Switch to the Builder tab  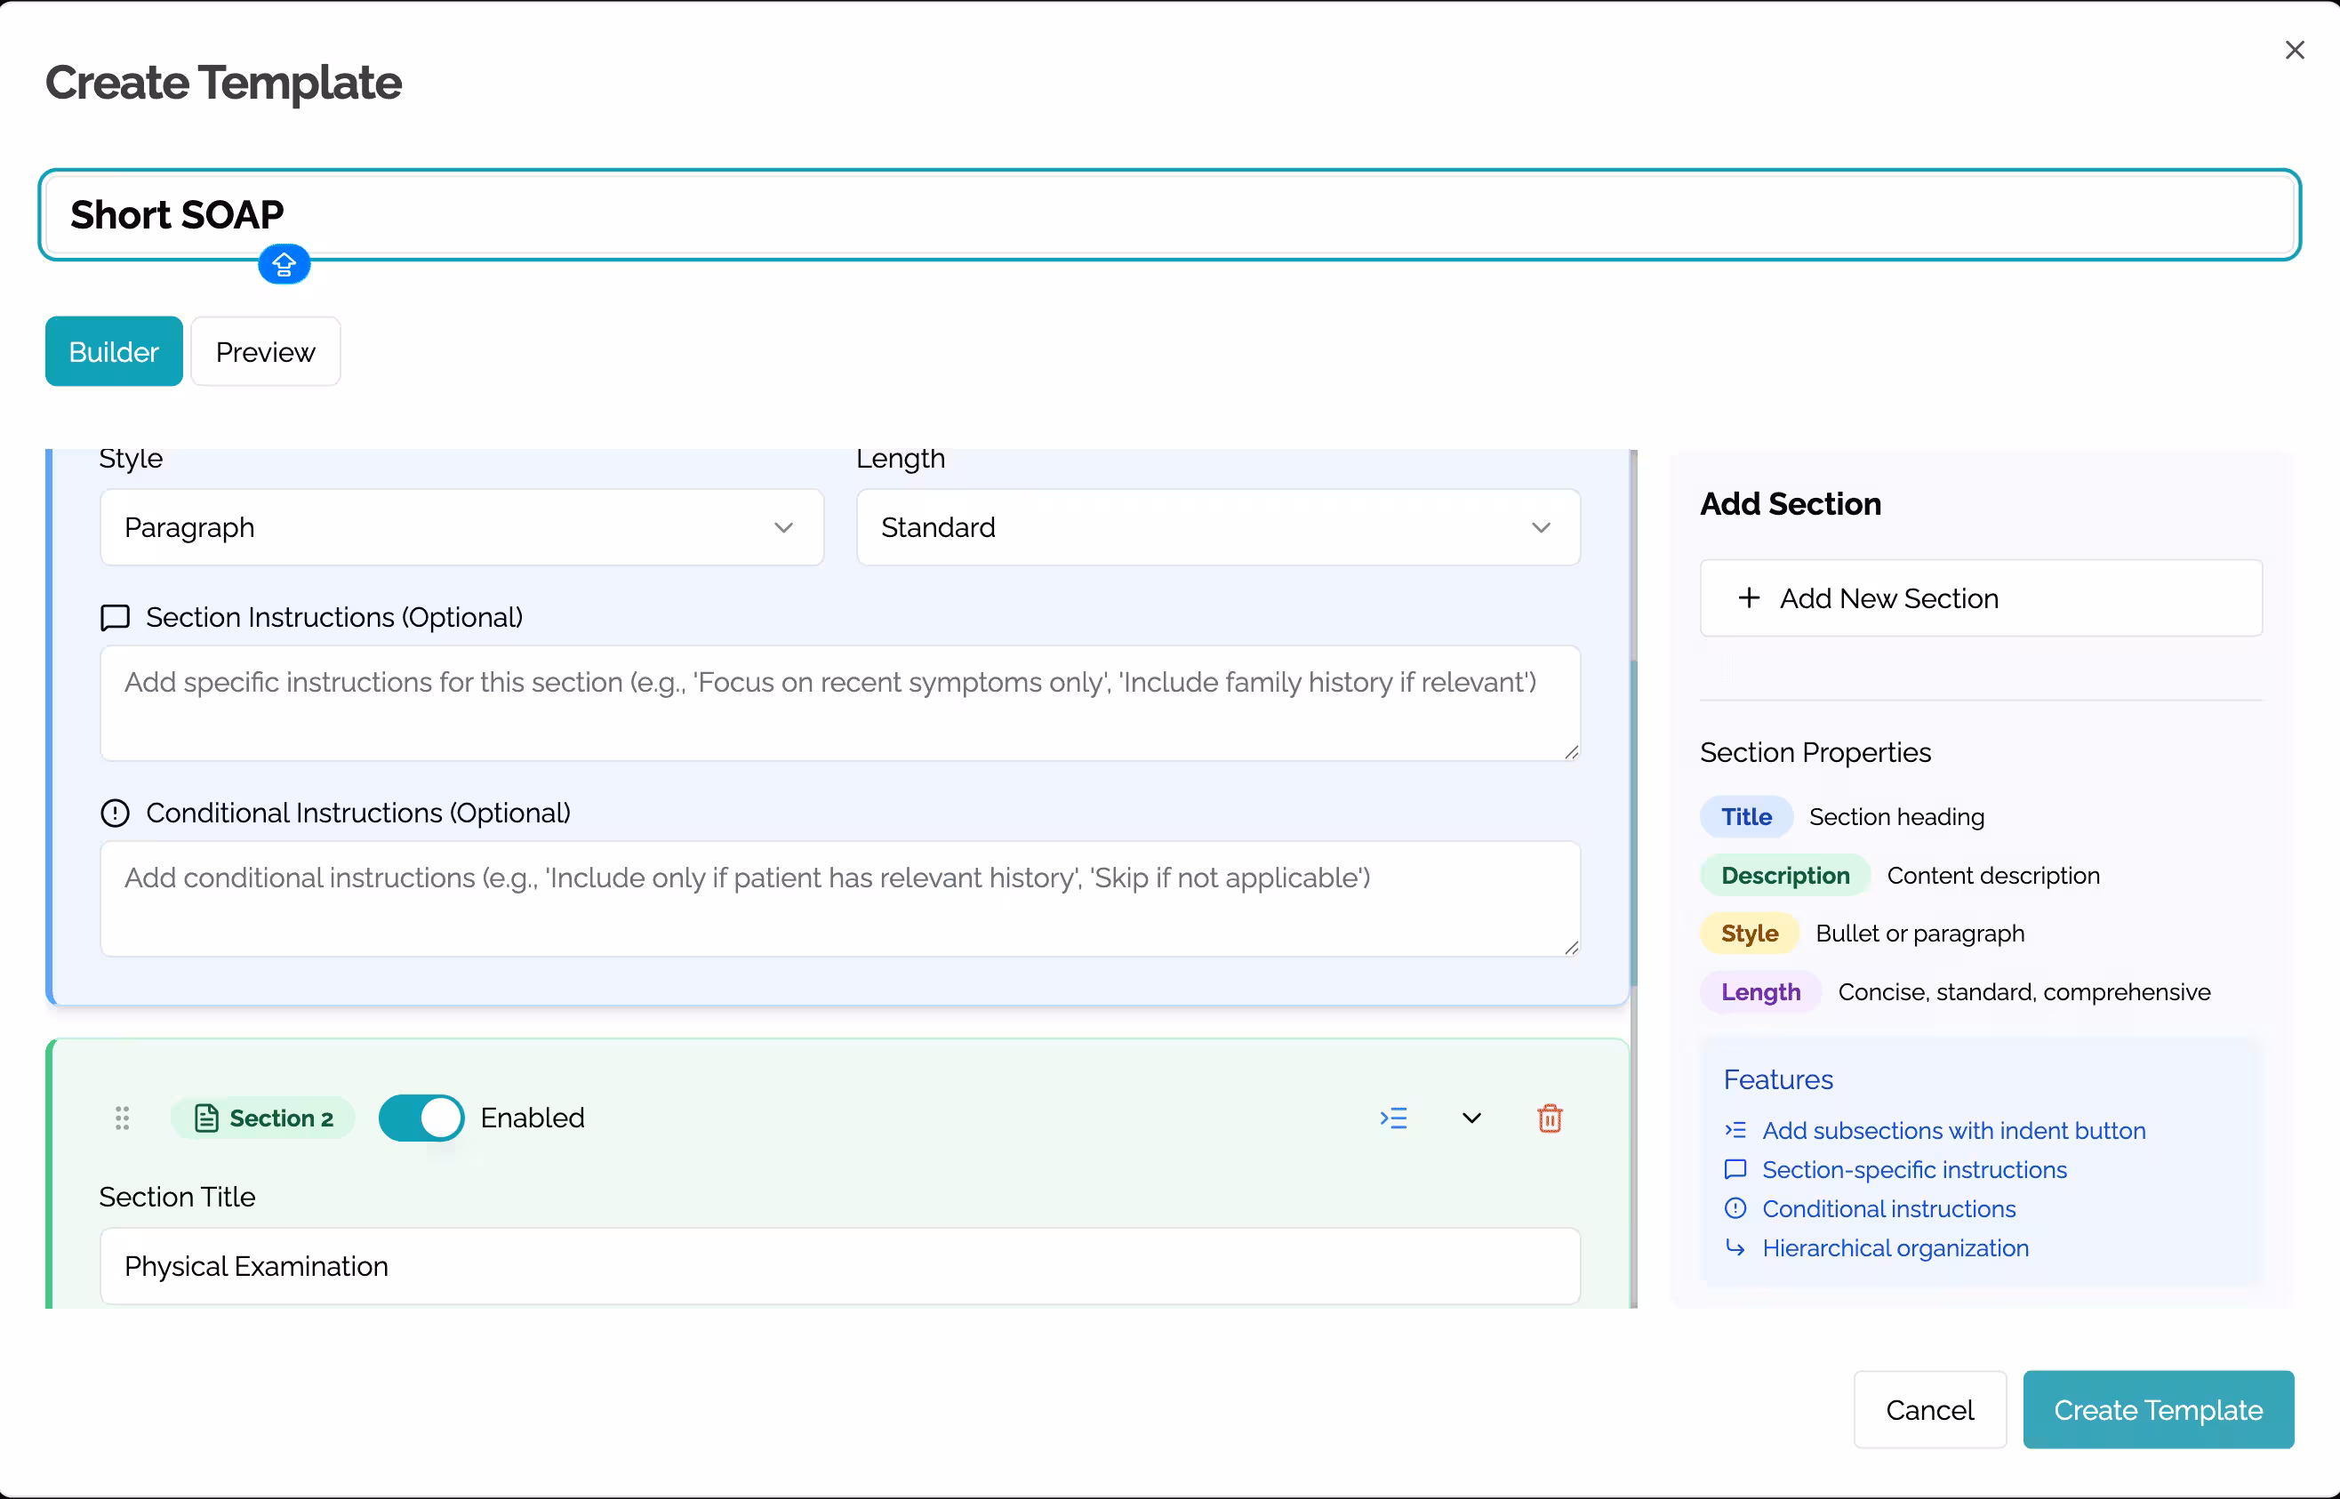pyautogui.click(x=114, y=351)
